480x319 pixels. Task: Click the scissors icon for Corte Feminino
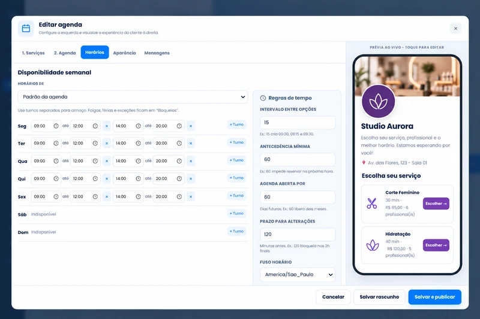coord(372,203)
